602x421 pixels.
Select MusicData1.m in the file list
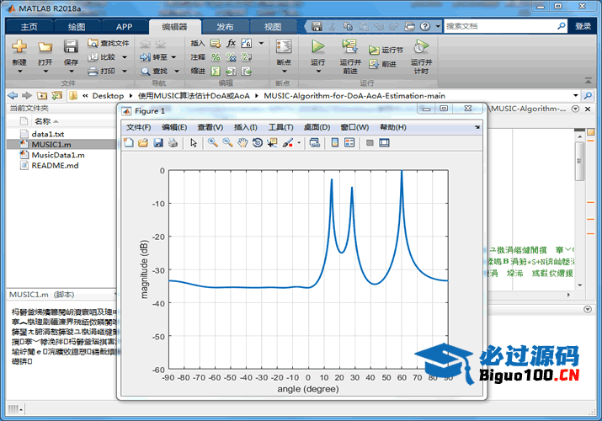tap(57, 155)
